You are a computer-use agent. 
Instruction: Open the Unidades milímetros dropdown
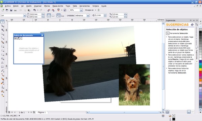88,15
